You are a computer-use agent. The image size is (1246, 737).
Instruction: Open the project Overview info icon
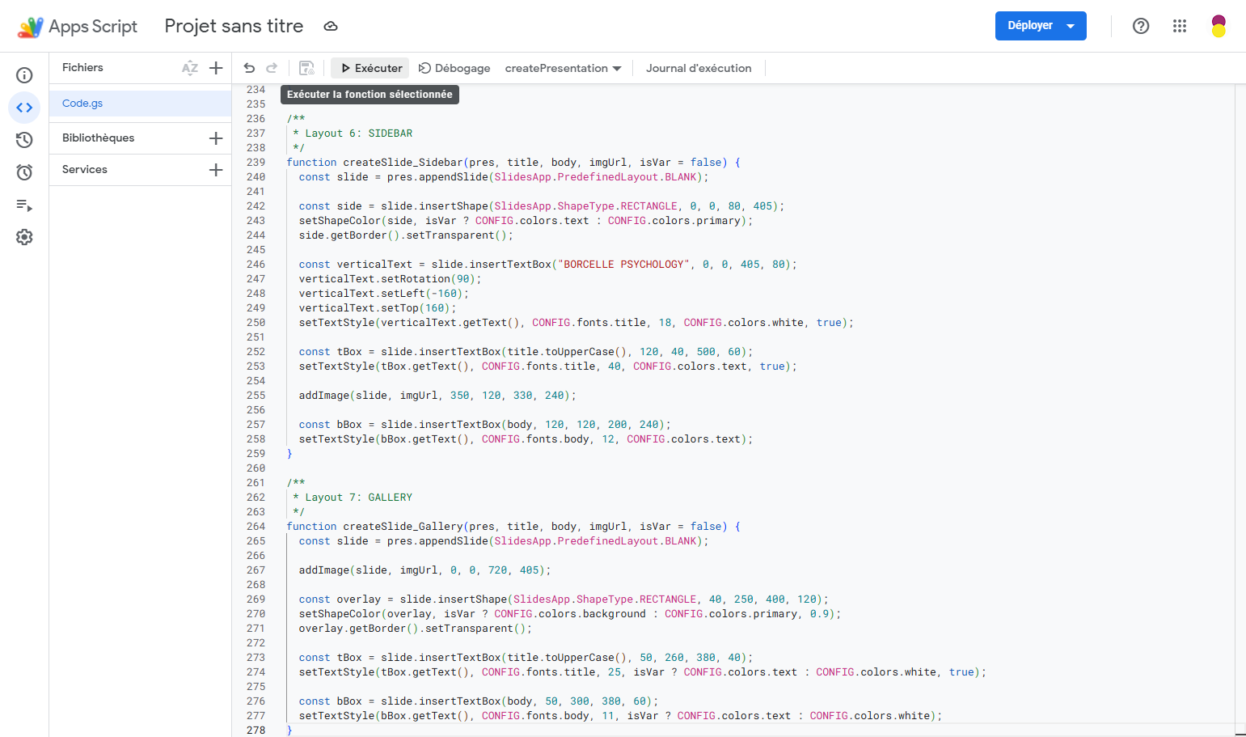tap(24, 75)
